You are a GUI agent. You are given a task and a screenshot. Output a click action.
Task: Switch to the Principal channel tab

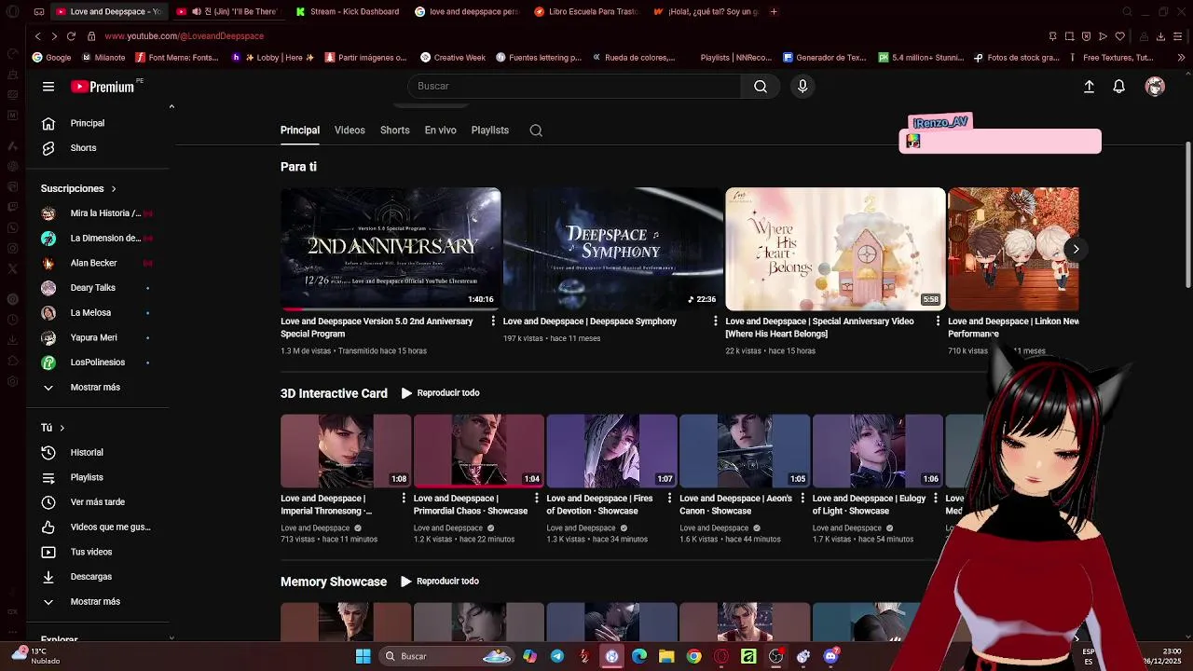tap(300, 130)
